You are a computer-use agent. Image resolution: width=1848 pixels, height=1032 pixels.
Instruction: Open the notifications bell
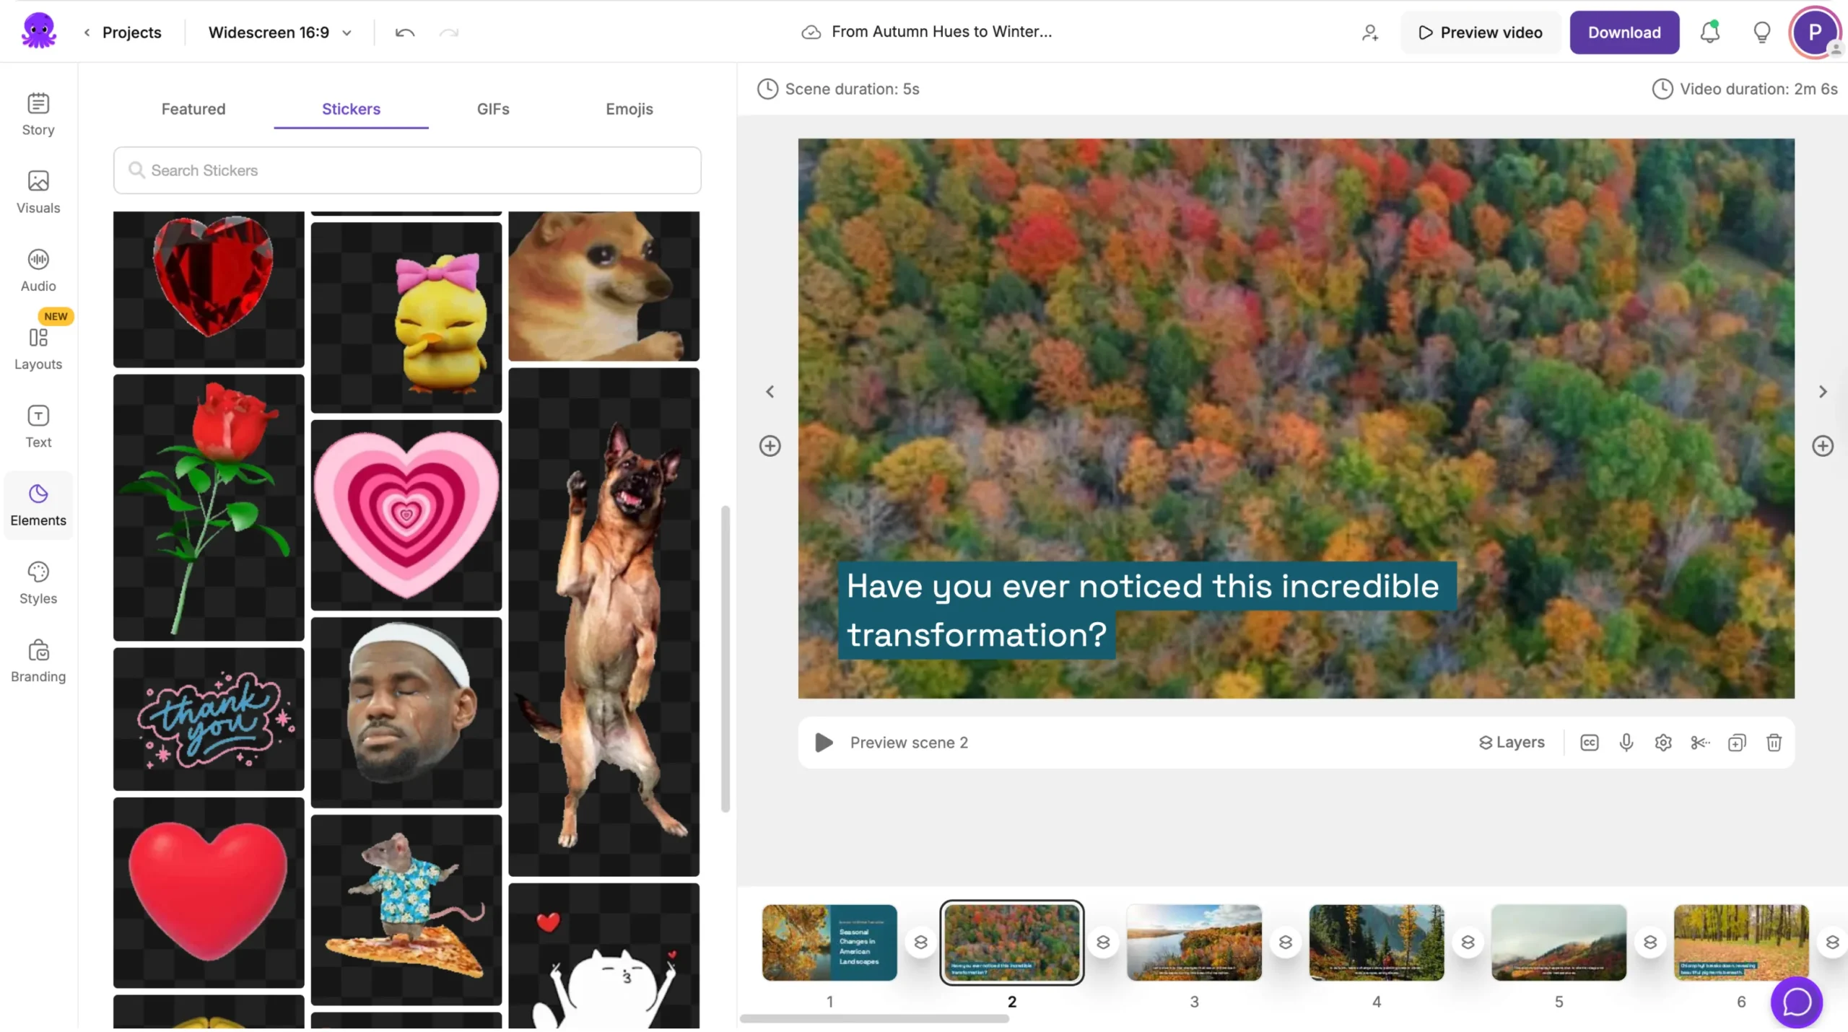pyautogui.click(x=1709, y=32)
